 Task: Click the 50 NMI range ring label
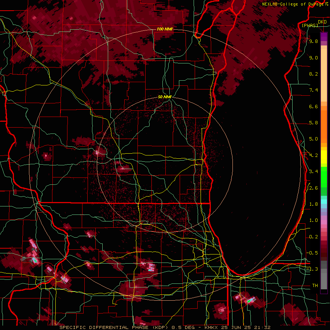(165, 97)
